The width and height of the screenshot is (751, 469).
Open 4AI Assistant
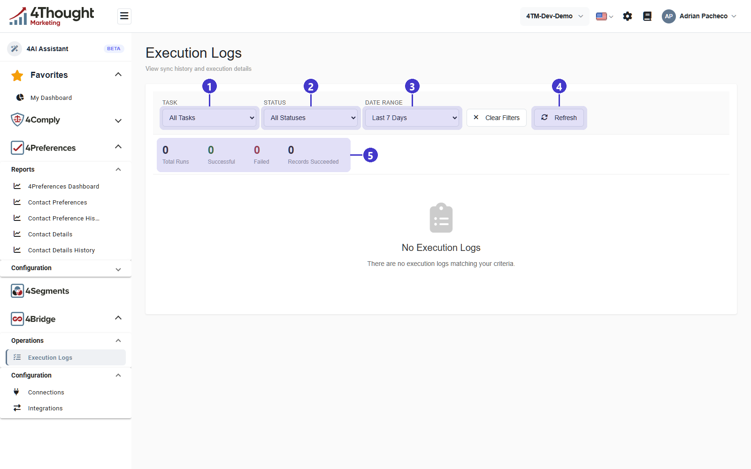47,49
